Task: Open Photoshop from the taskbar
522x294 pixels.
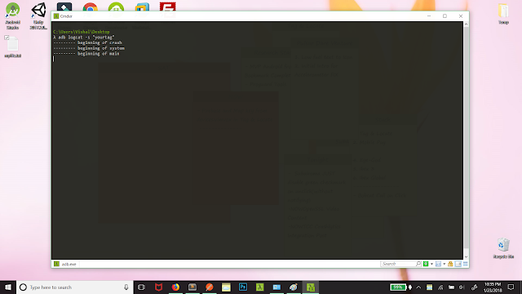Action: tap(243, 287)
